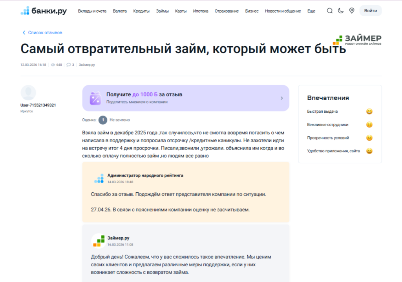Open the Вклады и счета menu
This screenshot has width=402, height=282.
(x=92, y=11)
